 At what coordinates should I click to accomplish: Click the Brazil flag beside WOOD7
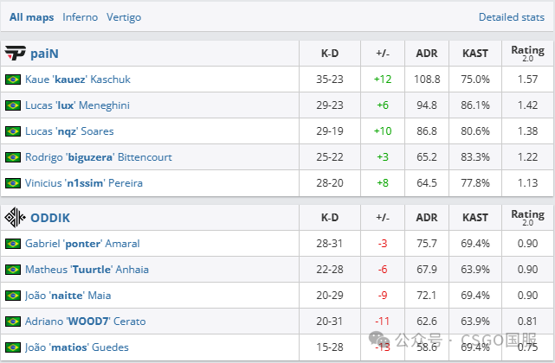point(13,322)
